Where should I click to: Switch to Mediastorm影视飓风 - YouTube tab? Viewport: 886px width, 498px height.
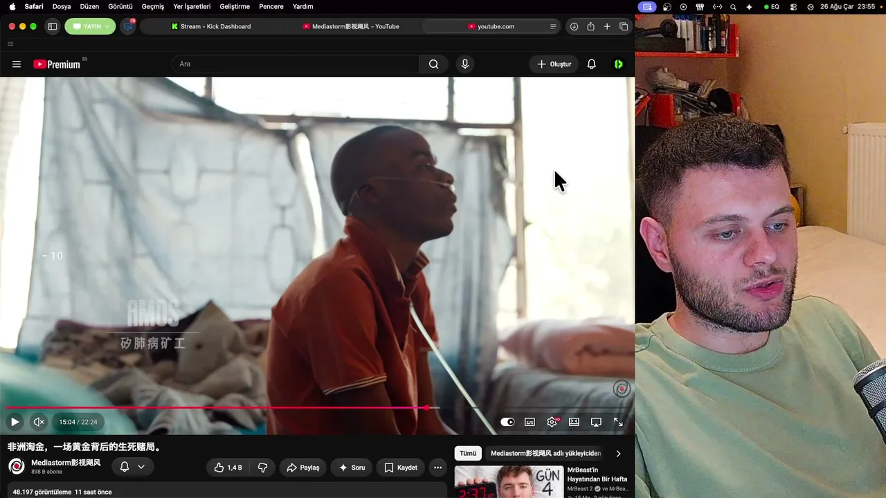(351, 26)
